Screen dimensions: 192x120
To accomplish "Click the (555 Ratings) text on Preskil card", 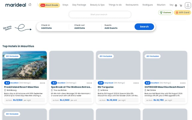I will 25,83.
